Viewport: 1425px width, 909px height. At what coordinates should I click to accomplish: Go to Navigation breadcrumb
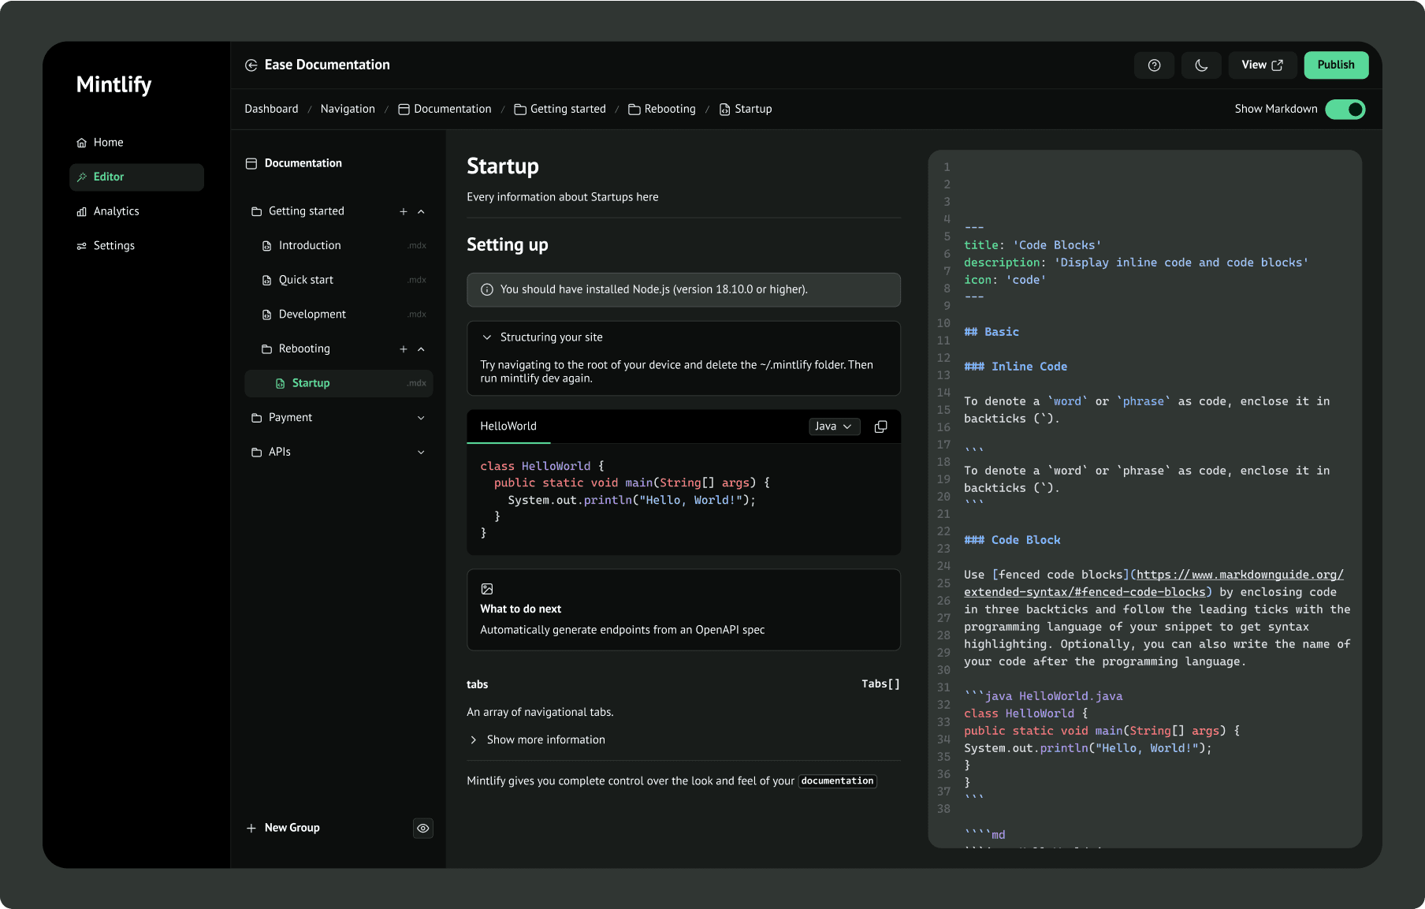pyautogui.click(x=348, y=110)
